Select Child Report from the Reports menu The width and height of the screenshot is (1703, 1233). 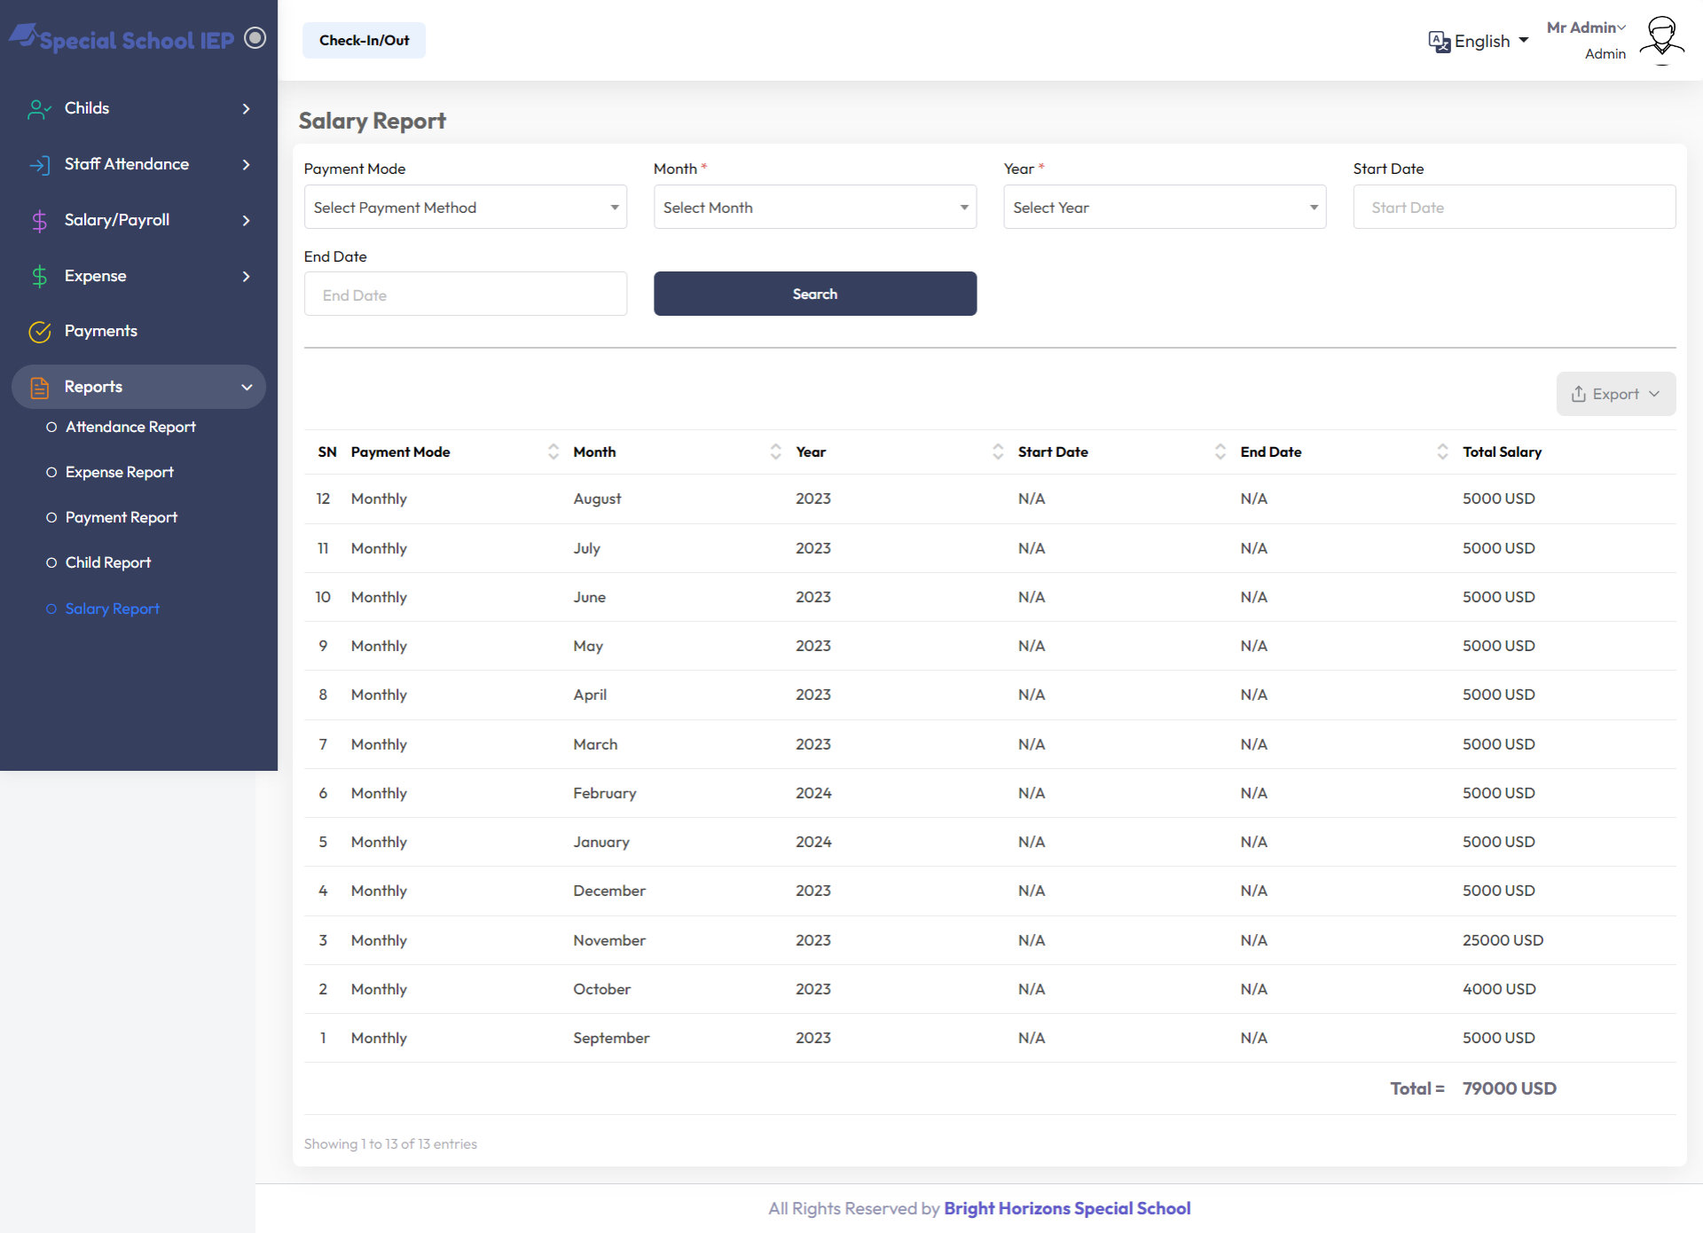[x=107, y=562]
